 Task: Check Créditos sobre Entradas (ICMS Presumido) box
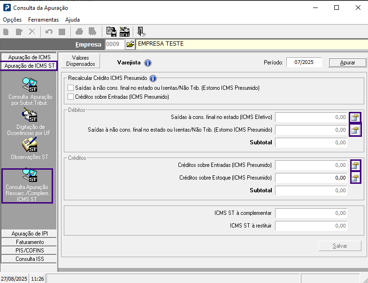(71, 97)
